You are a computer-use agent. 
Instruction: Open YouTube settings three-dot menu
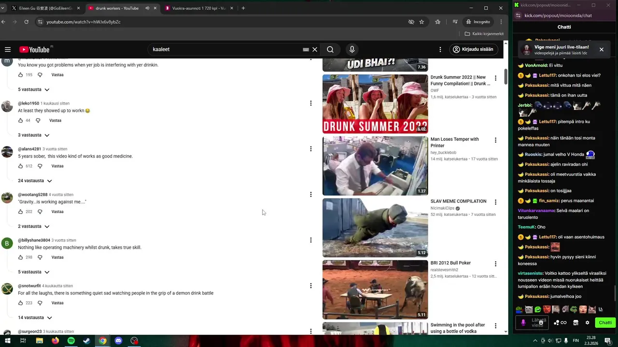pos(440,49)
